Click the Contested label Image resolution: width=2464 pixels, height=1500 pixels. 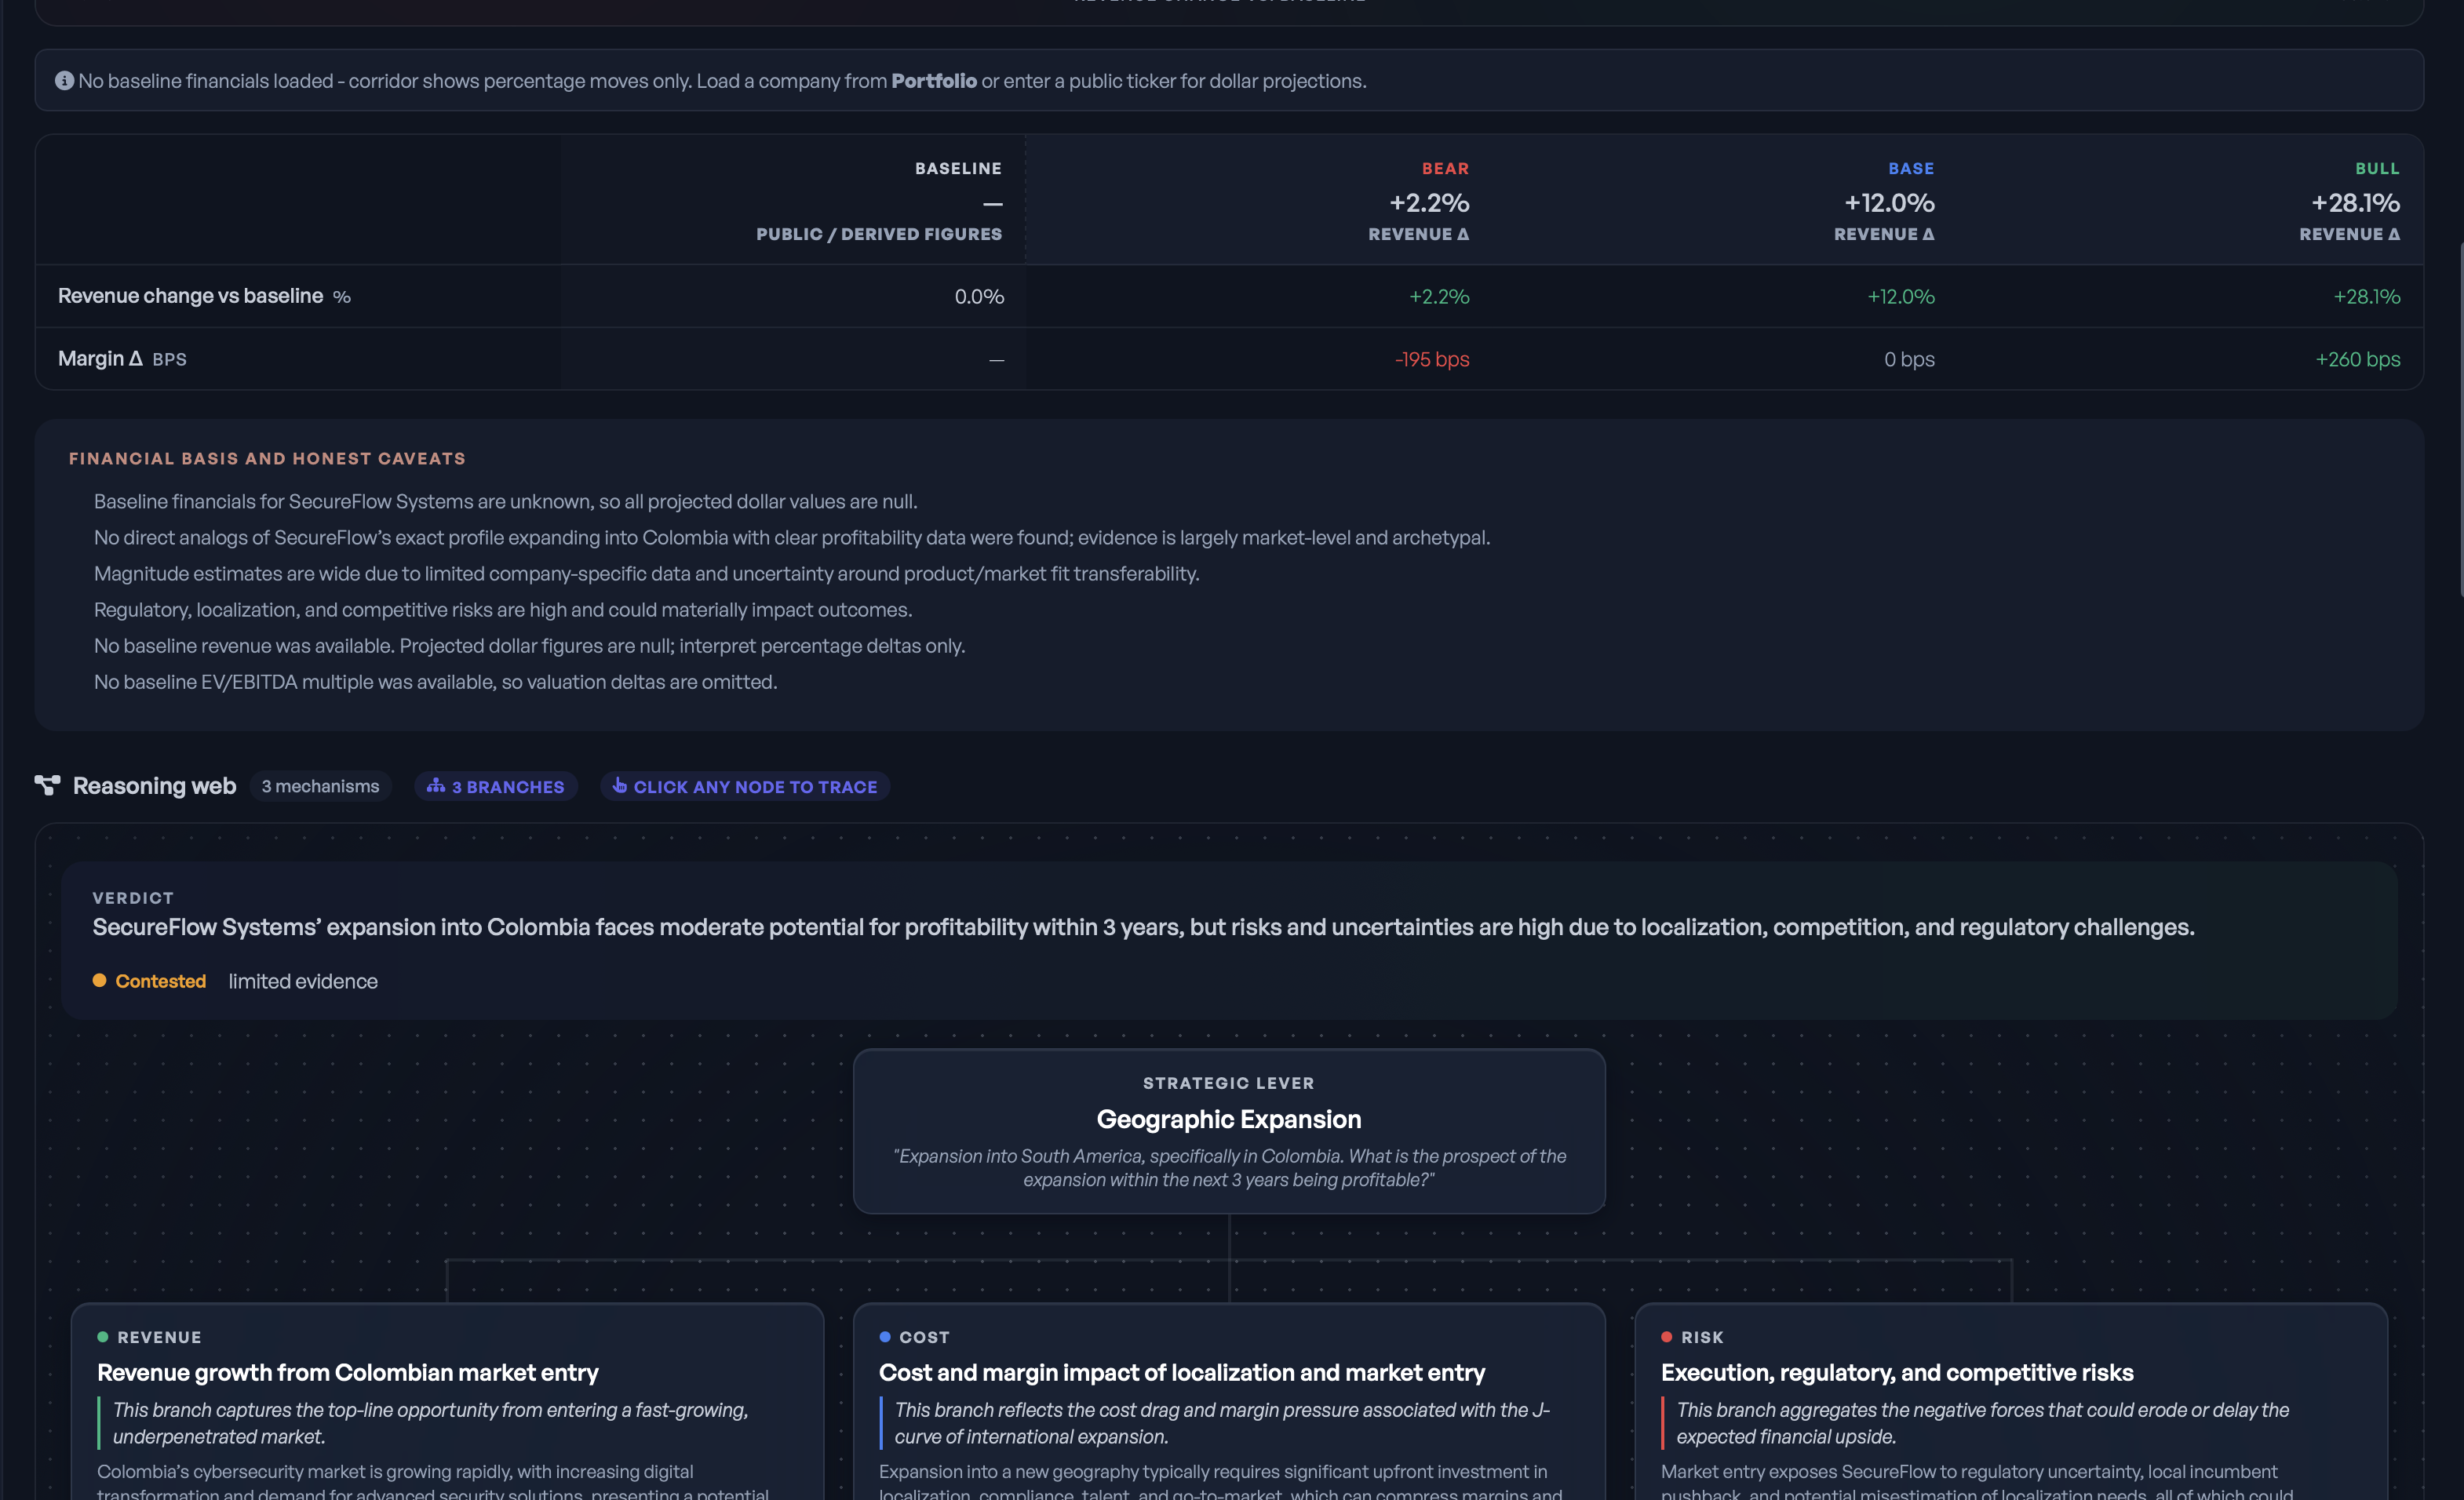(160, 981)
